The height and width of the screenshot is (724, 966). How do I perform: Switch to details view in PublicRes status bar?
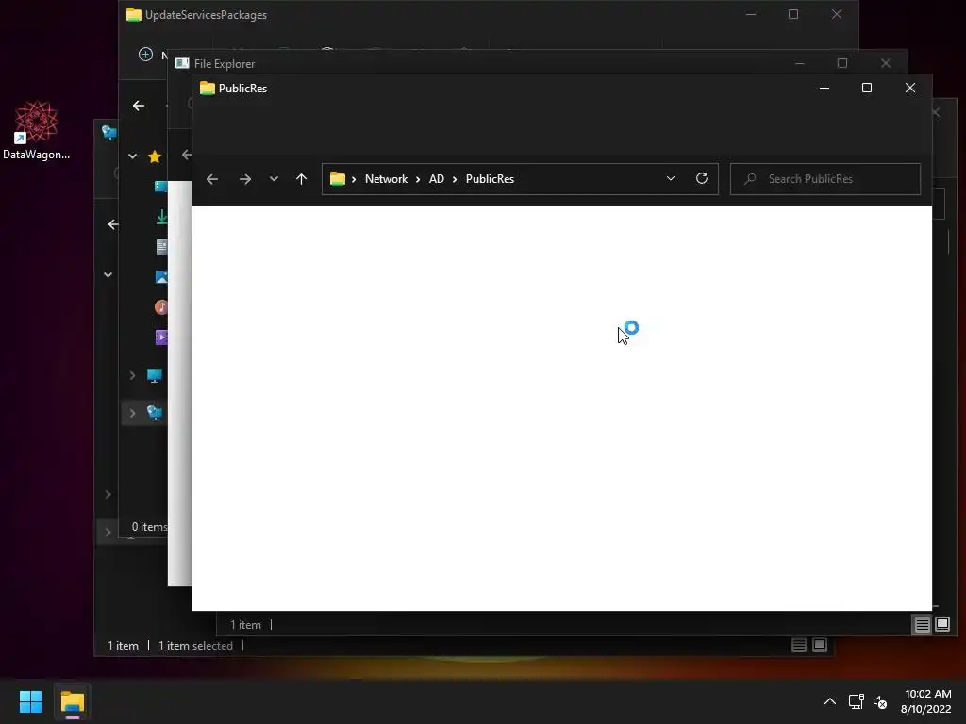click(922, 625)
